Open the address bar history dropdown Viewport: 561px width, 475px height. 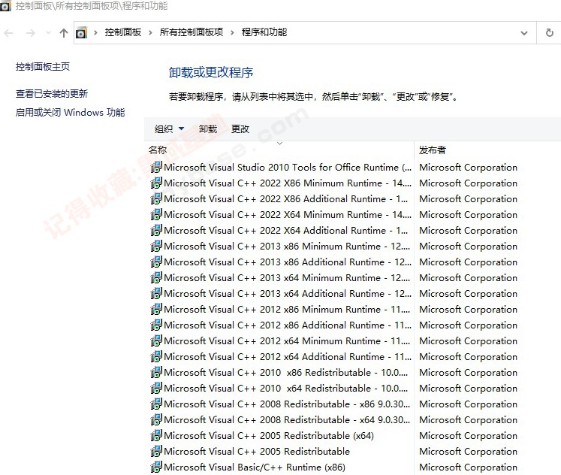[523, 33]
